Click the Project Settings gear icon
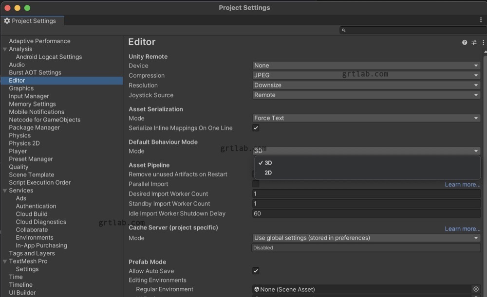The height and width of the screenshot is (297, 487). pyautogui.click(x=7, y=20)
